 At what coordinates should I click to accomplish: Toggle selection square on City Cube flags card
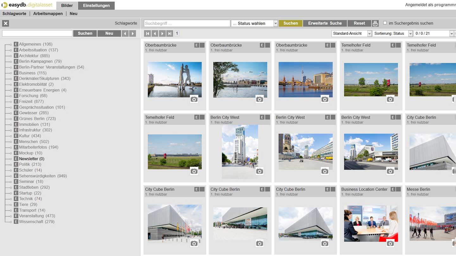click(x=202, y=189)
